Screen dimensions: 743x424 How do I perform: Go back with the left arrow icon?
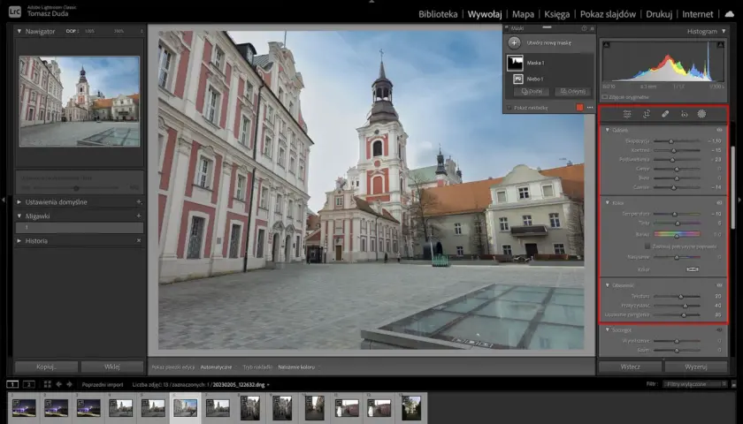pos(58,384)
